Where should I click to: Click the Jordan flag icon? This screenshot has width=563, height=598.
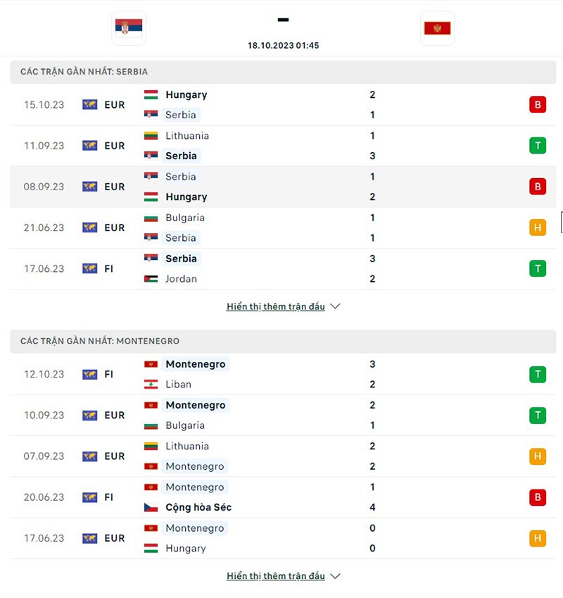pos(151,279)
